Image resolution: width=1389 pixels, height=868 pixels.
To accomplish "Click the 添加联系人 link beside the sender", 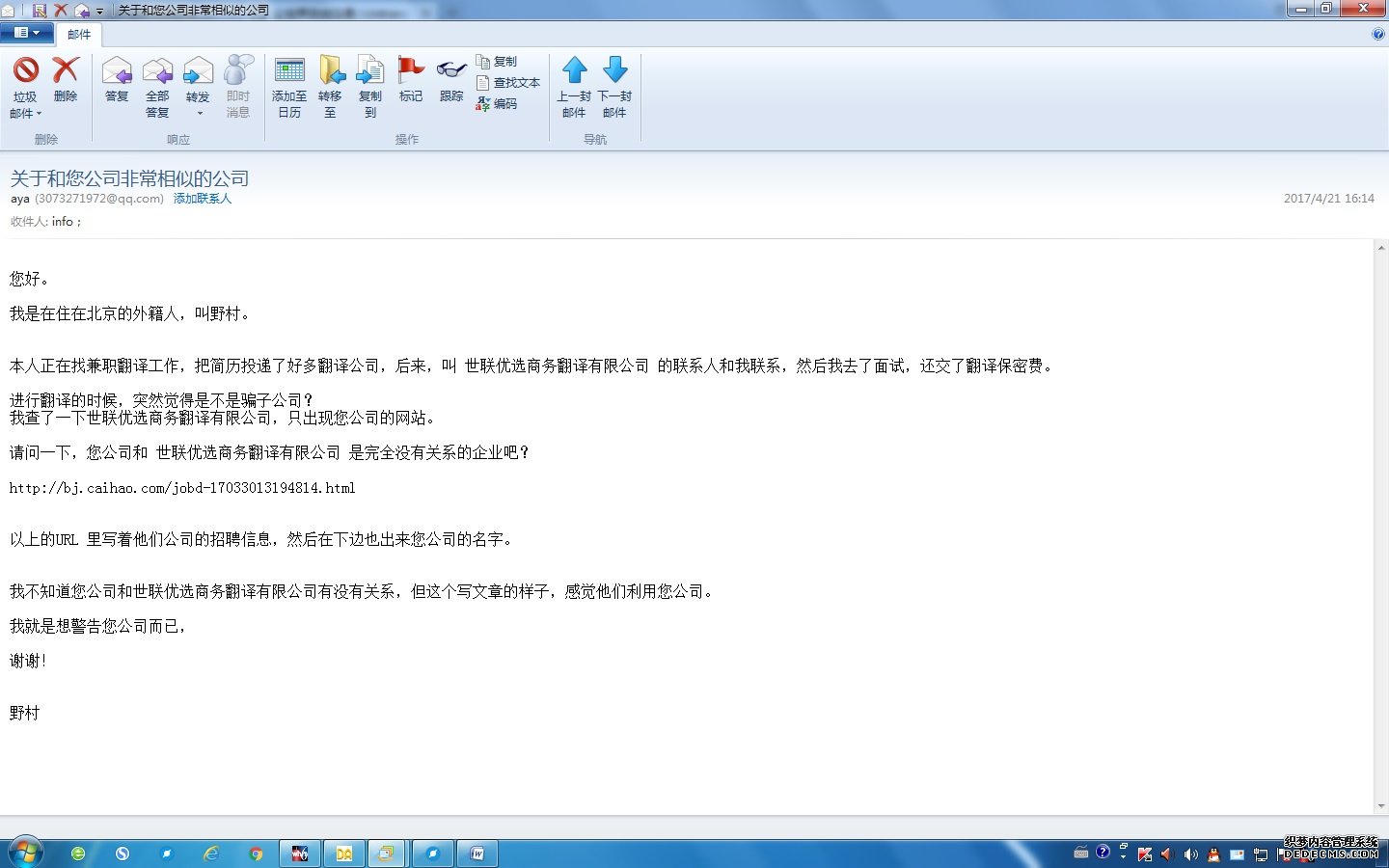I will pyautogui.click(x=203, y=199).
